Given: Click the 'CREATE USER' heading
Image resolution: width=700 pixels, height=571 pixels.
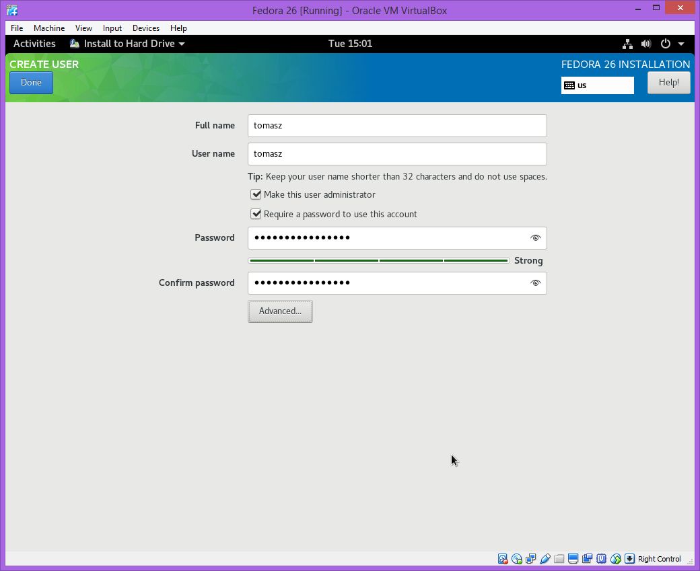Looking at the screenshot, I should click(44, 65).
